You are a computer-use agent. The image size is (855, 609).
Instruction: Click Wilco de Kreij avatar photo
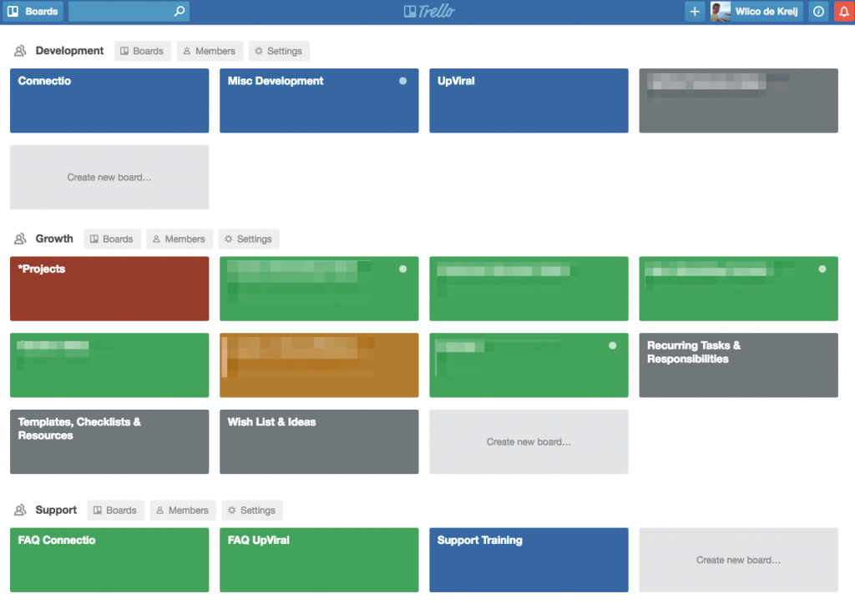[720, 12]
